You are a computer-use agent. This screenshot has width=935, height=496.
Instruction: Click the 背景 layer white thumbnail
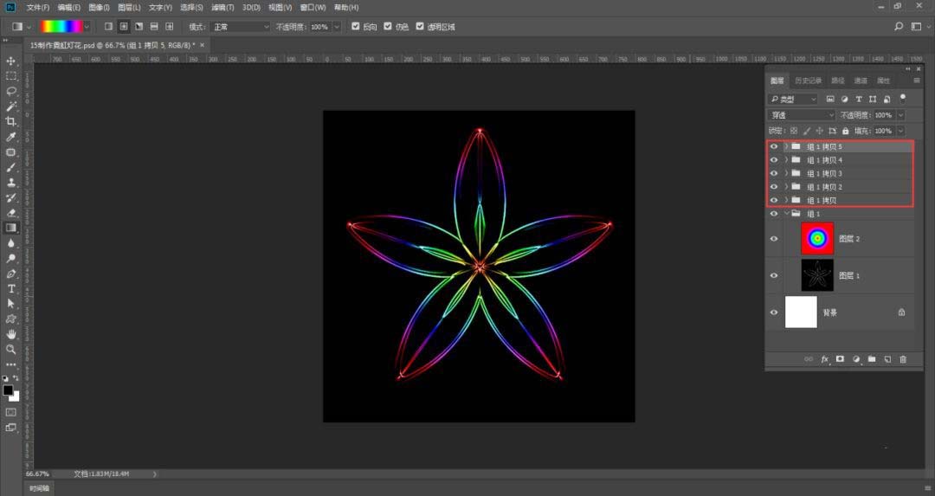[x=801, y=312]
